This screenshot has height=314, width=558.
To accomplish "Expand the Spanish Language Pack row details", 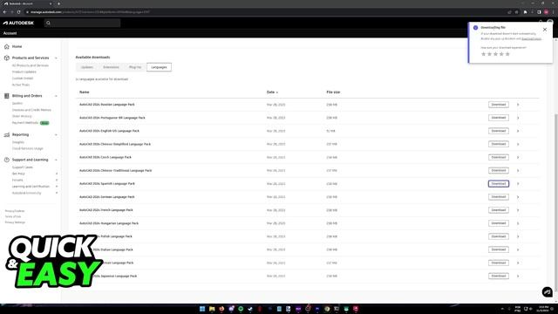I will (518, 184).
